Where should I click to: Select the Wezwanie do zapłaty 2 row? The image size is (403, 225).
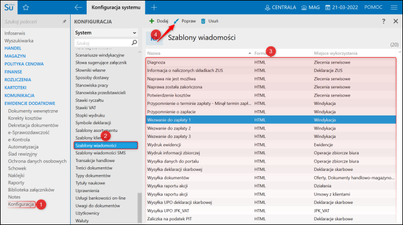271,128
